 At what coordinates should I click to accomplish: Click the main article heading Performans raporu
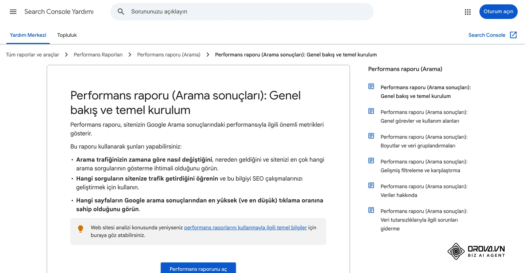point(185,103)
